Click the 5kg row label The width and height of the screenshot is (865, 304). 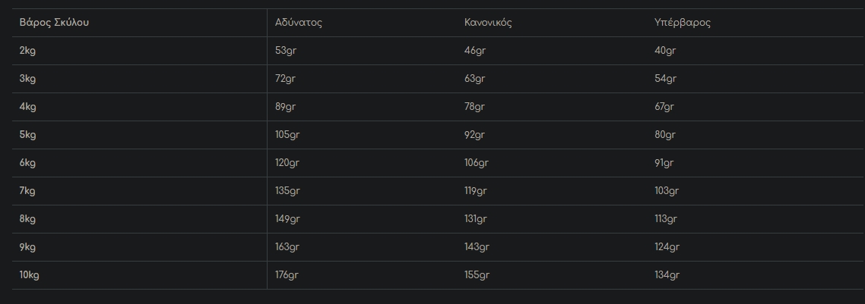[x=27, y=135]
